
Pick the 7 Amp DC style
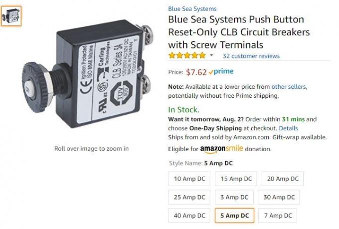pyautogui.click(x=280, y=216)
